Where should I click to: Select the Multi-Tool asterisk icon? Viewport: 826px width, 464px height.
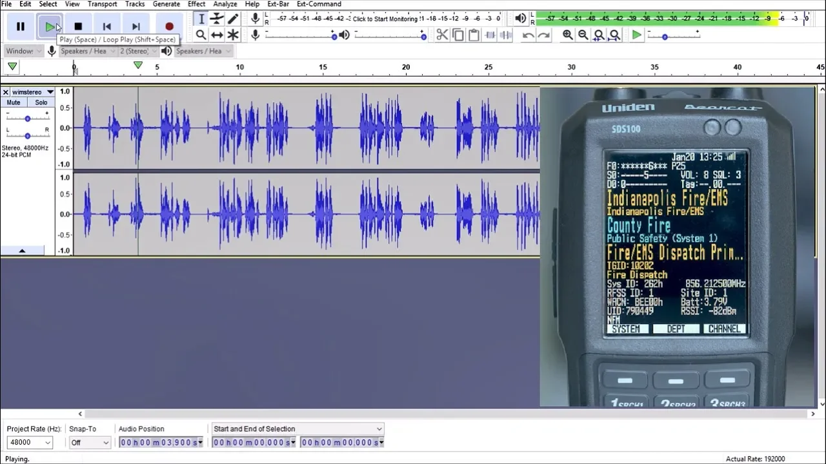233,35
